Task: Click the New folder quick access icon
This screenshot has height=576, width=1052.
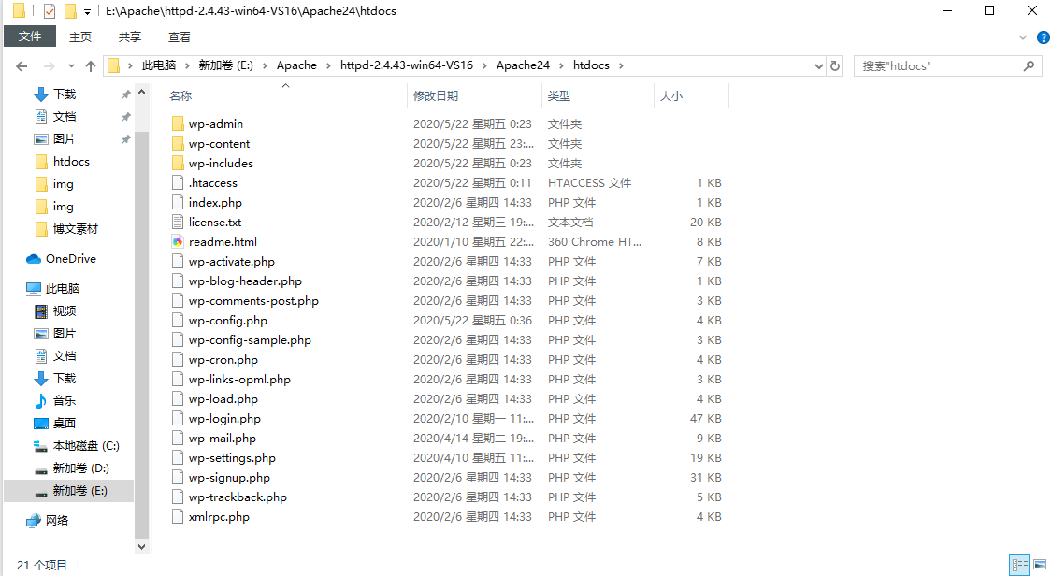Action: pos(70,10)
